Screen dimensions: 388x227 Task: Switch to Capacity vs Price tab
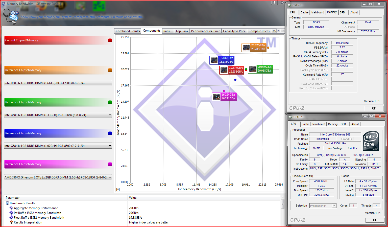(x=234, y=31)
